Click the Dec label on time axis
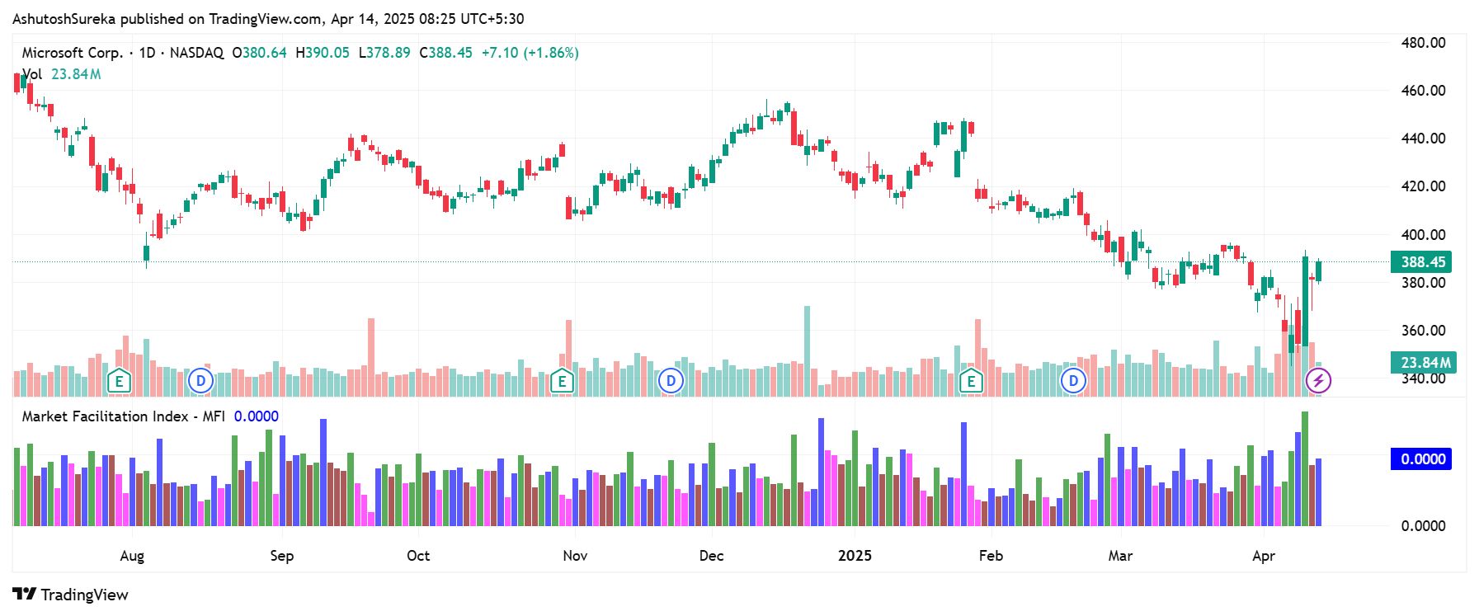This screenshot has height=616, width=1479. (712, 556)
